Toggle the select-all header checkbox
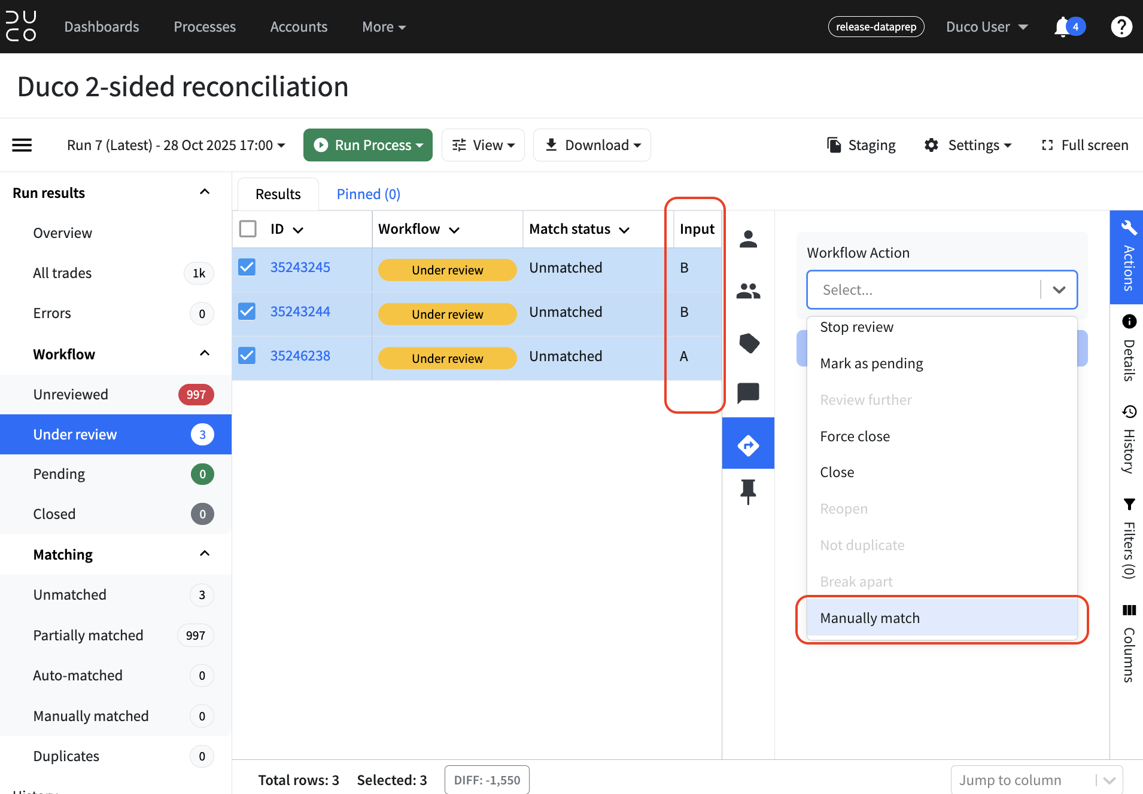Image resolution: width=1143 pixels, height=794 pixels. point(248,229)
